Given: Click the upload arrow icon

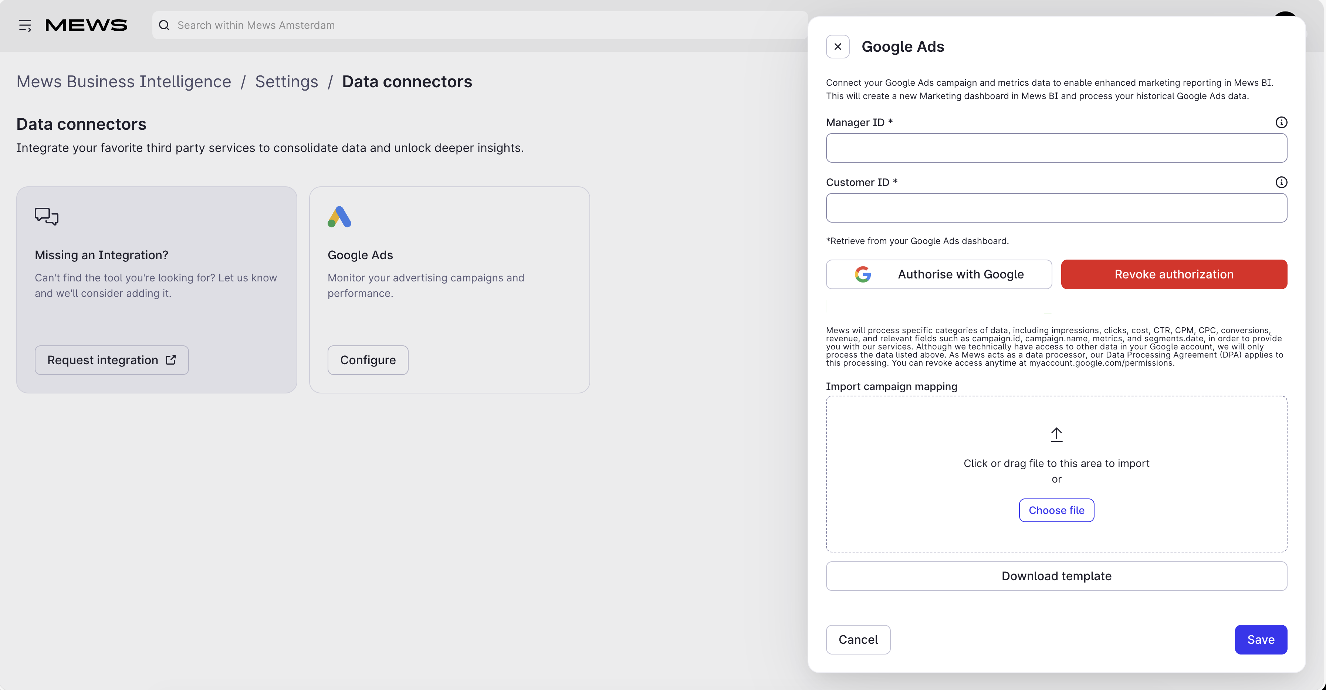Looking at the screenshot, I should point(1056,434).
